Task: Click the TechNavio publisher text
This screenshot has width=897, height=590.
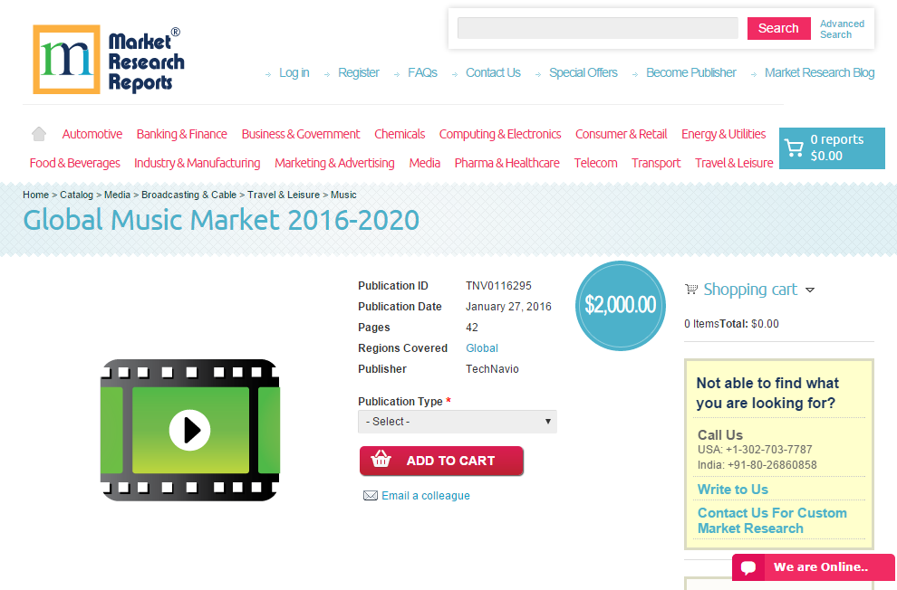Action: pos(492,369)
